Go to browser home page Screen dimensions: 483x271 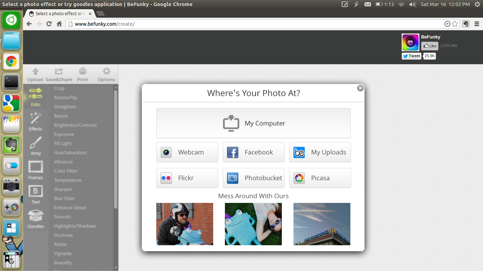pos(59,24)
